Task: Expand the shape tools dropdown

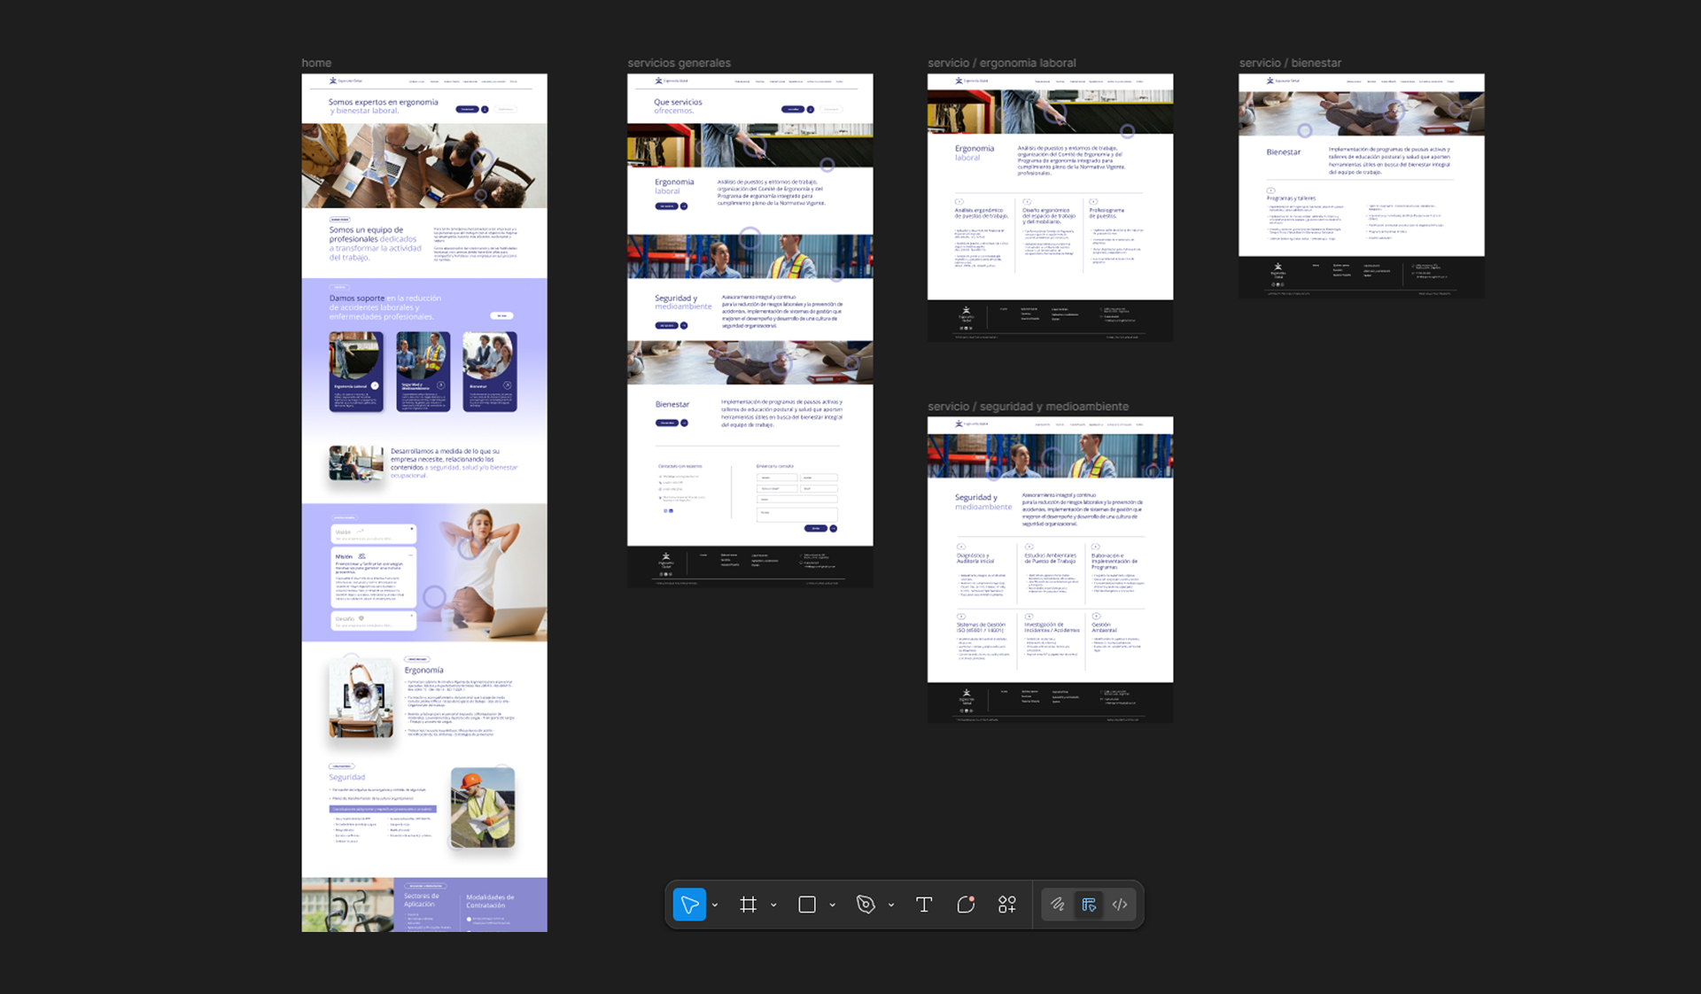Action: 832,905
